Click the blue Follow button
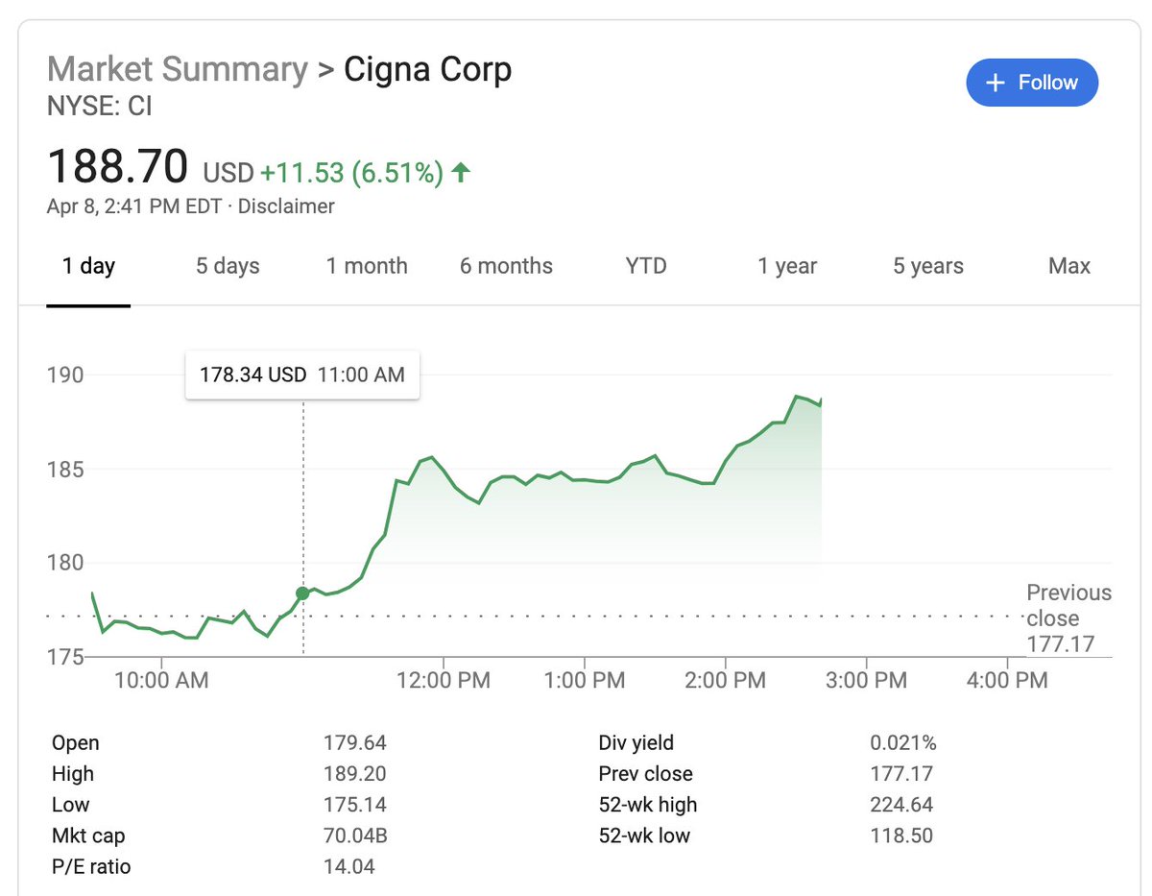Viewport: 1152px width, 896px height. tap(1032, 83)
